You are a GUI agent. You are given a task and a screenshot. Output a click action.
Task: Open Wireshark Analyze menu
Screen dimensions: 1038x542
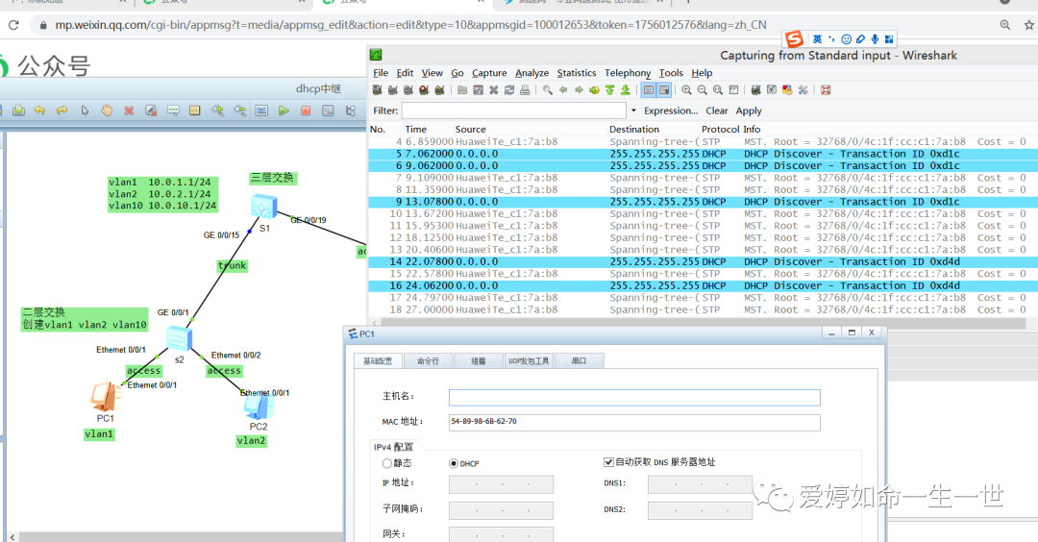click(532, 73)
